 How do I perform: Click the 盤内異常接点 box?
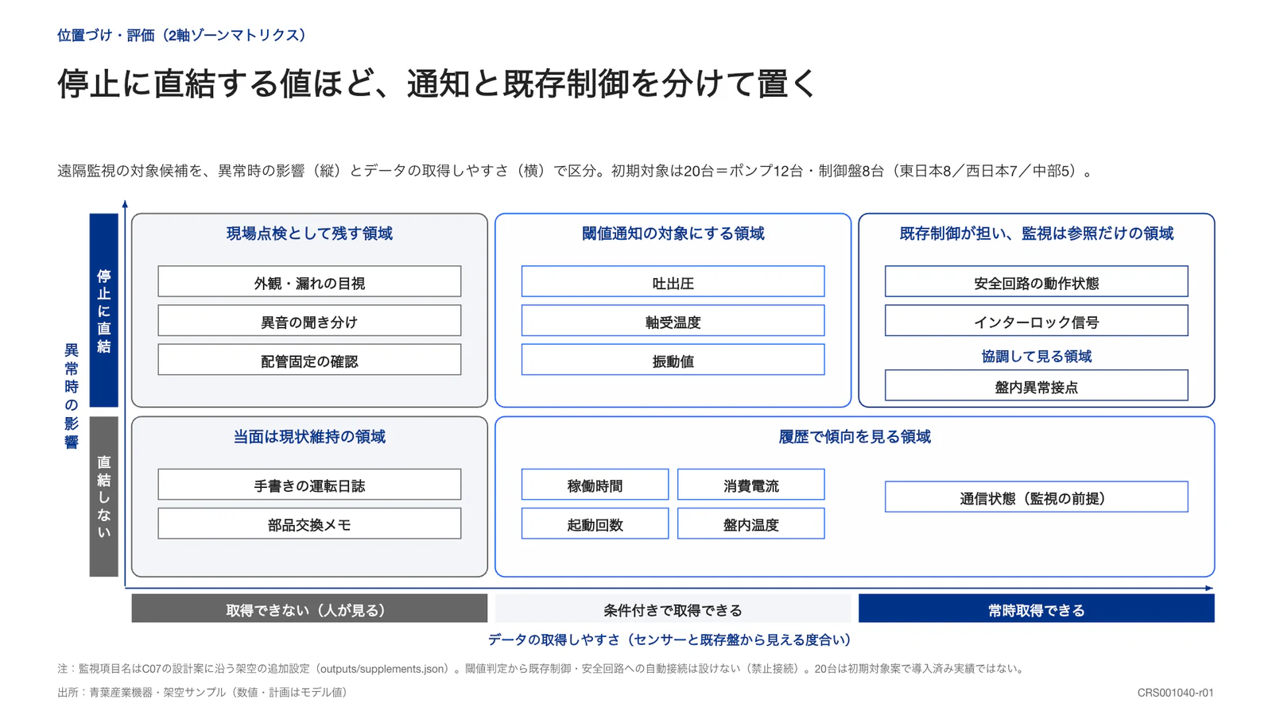[1036, 386]
